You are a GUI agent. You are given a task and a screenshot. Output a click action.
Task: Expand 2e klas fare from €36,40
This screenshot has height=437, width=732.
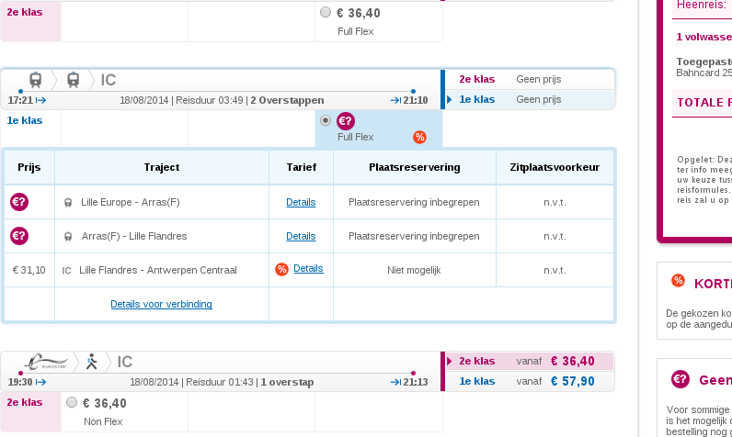[x=528, y=361]
